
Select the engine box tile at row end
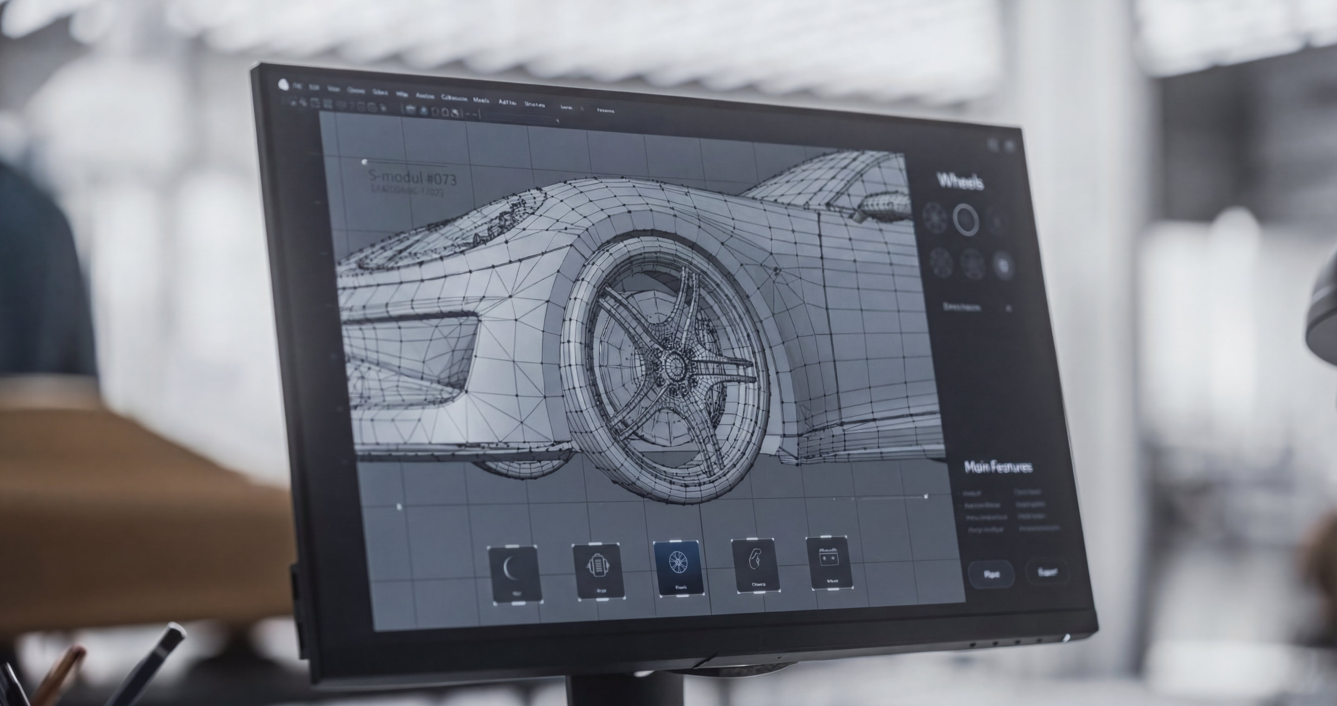[x=829, y=563]
